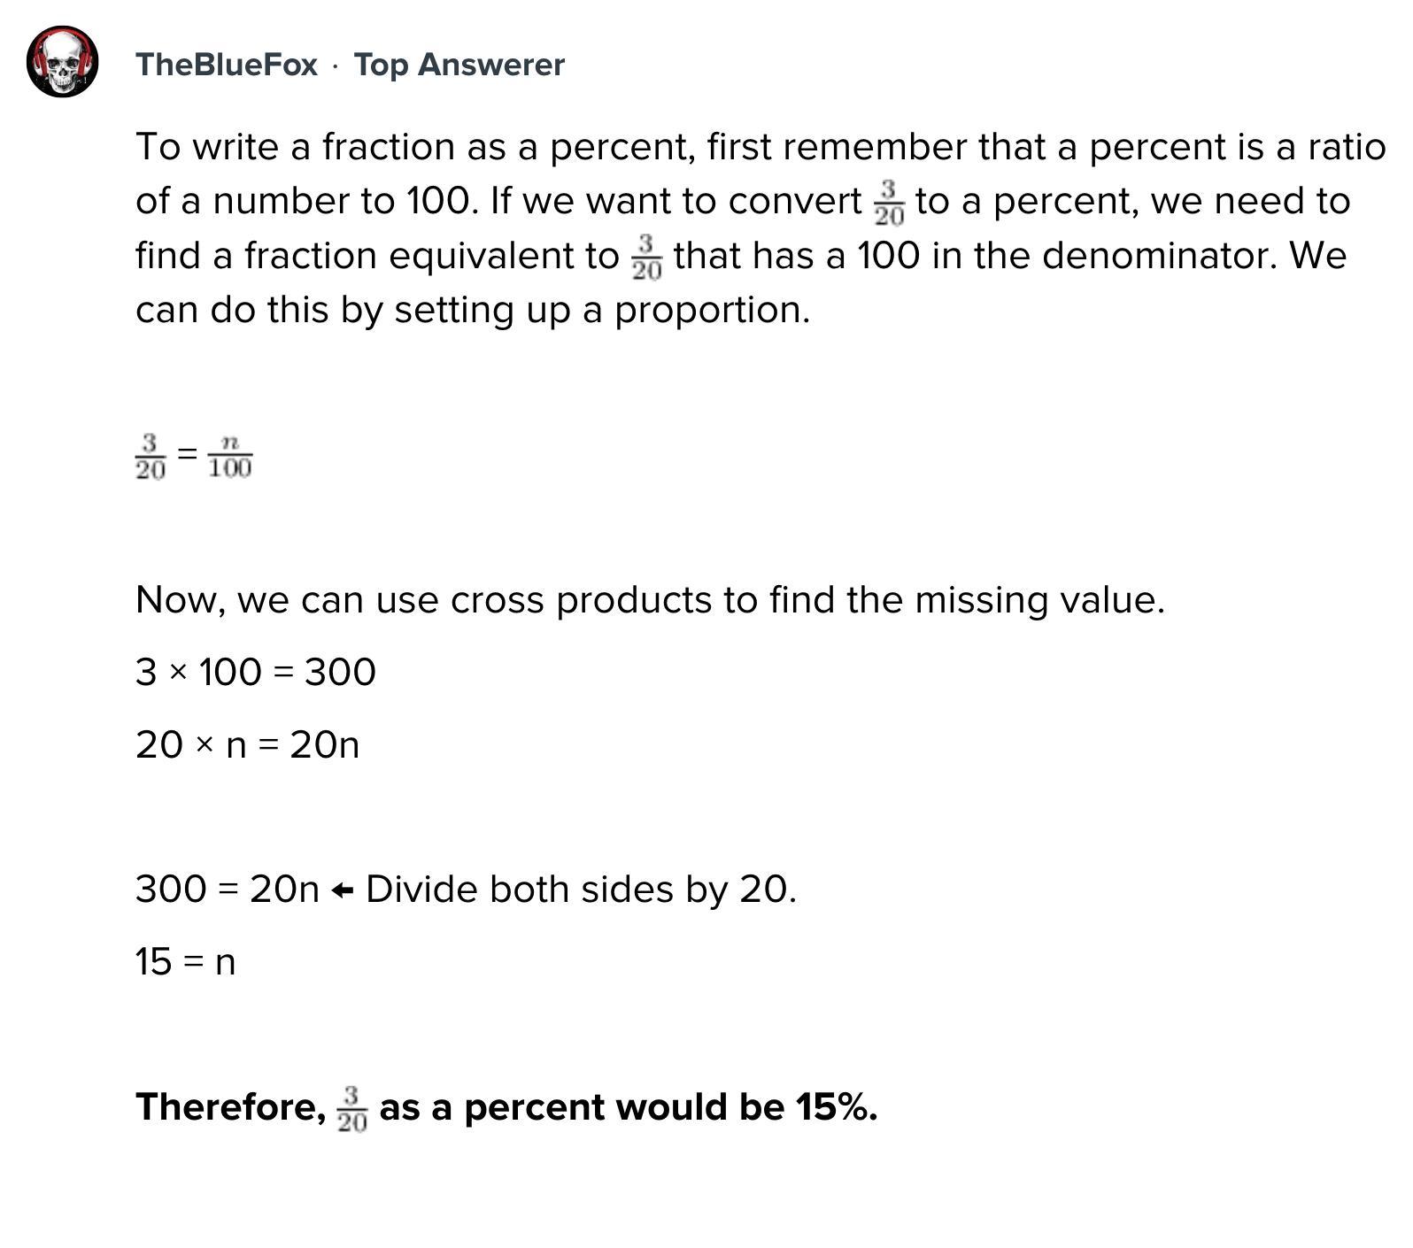Click the '300 = 20n' equation text
1413x1248 pixels.
coord(227,889)
